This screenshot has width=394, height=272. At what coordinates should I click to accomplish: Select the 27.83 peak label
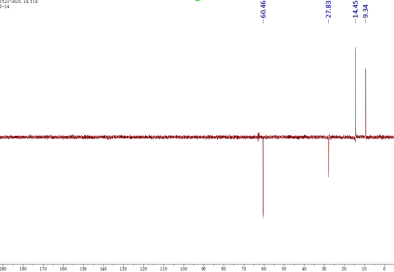[328, 10]
